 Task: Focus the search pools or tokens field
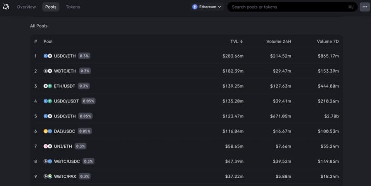coord(289,7)
